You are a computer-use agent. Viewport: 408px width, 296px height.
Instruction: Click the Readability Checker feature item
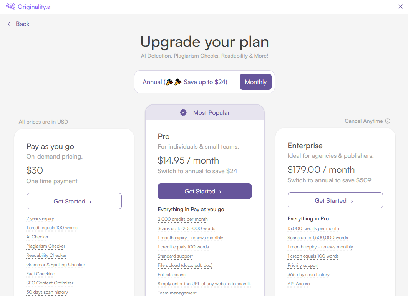coord(46,255)
